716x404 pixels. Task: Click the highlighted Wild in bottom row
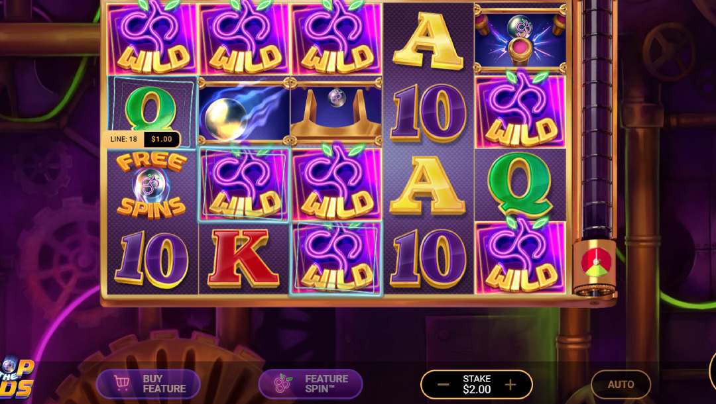coord(335,258)
